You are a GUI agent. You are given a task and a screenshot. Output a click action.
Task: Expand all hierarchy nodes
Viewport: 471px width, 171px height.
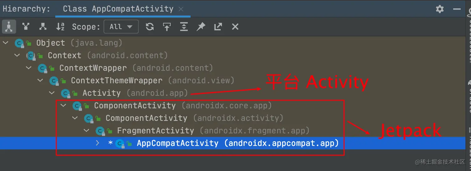pyautogui.click(x=184, y=27)
